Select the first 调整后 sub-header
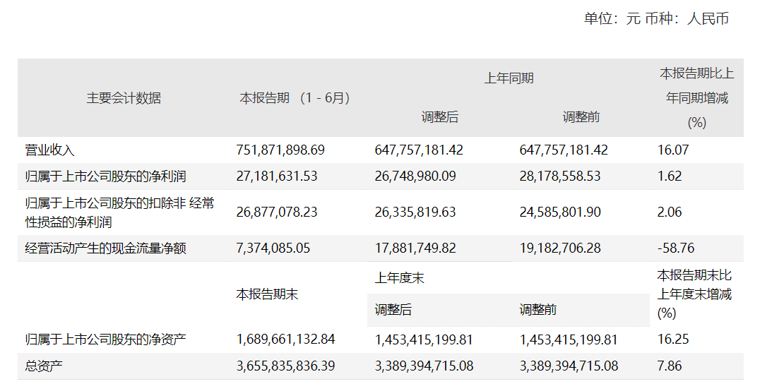Viewport: 760px width, 391px height. [x=439, y=117]
